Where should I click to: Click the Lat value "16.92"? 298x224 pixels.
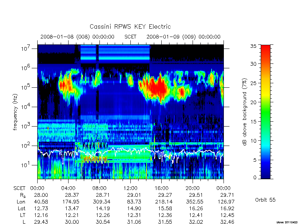[227, 208]
